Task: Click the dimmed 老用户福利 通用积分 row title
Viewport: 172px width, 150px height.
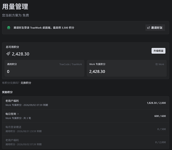Action: coord(12,140)
